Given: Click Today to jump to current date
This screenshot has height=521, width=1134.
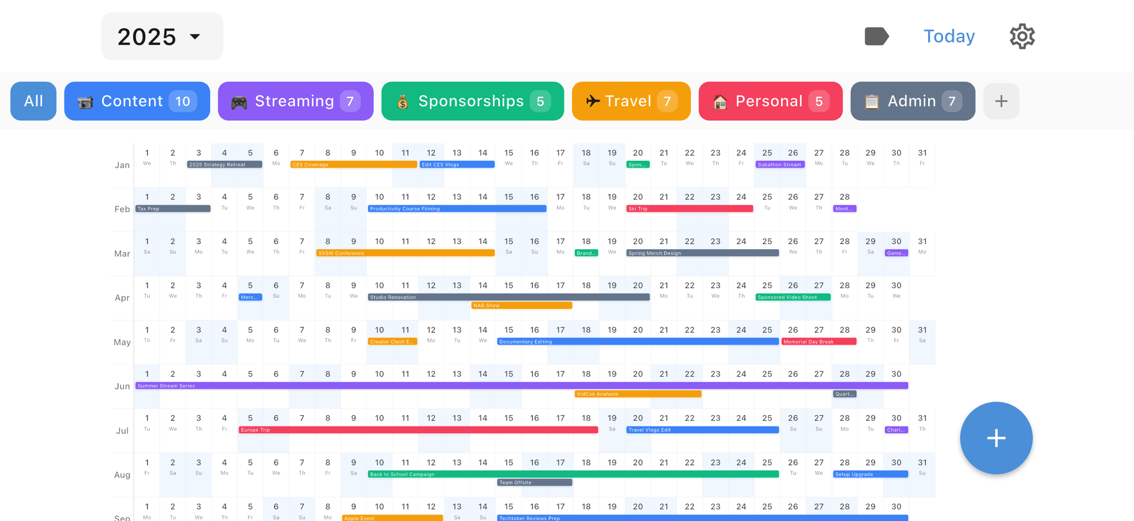Looking at the screenshot, I should (949, 36).
